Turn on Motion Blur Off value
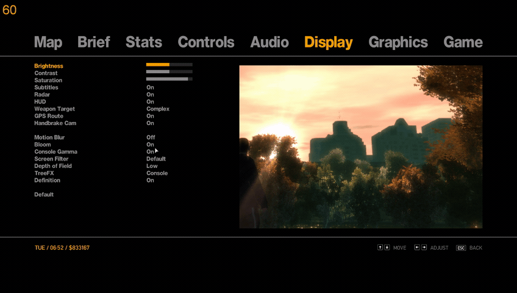The height and width of the screenshot is (293, 517). pos(151,137)
